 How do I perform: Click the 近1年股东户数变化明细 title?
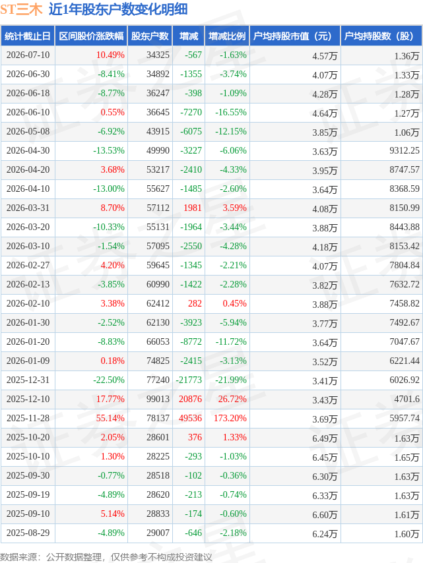pyautogui.click(x=118, y=9)
